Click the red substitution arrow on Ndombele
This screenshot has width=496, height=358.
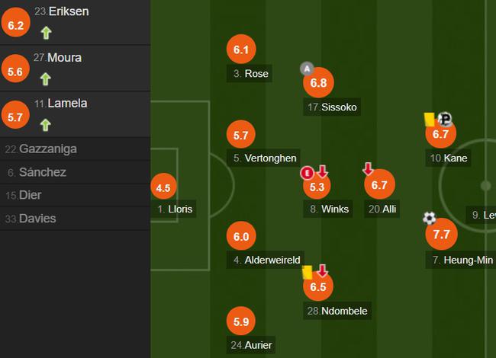tap(322, 270)
